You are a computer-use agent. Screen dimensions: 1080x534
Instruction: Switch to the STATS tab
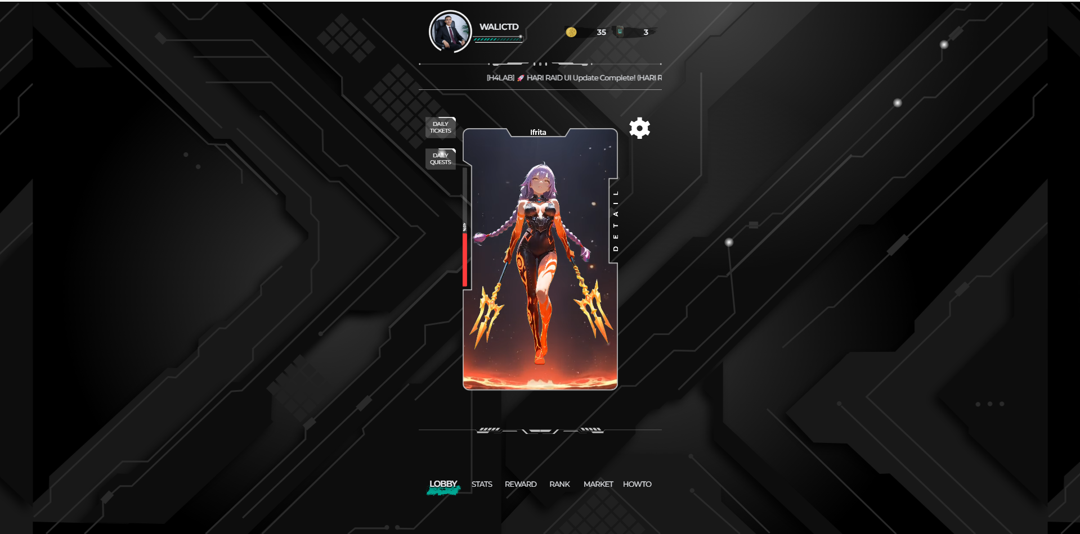pos(482,484)
